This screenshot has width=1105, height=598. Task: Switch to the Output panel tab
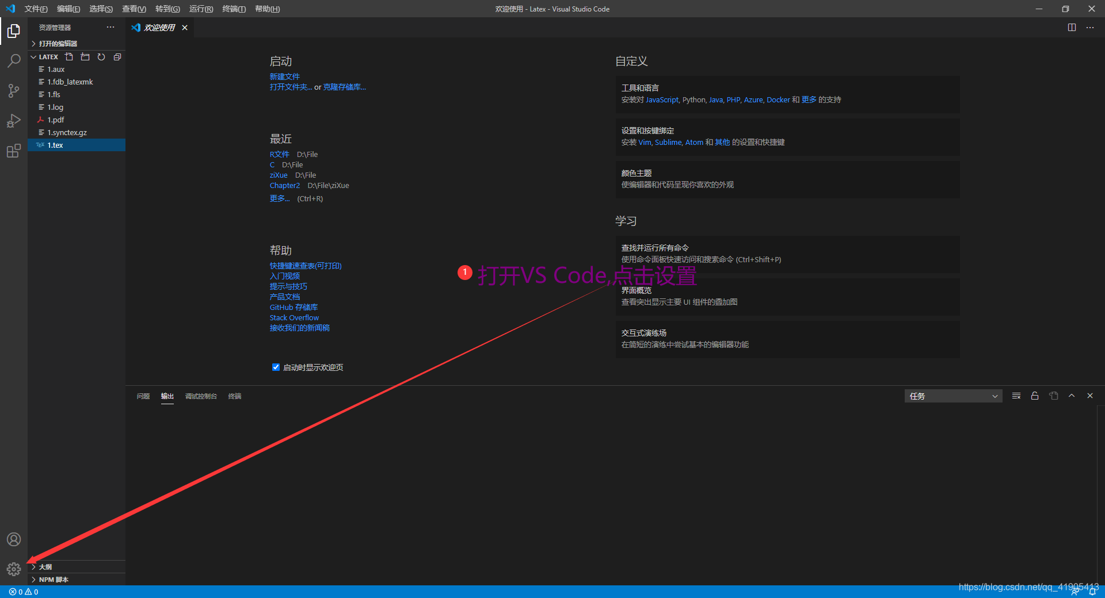click(167, 396)
